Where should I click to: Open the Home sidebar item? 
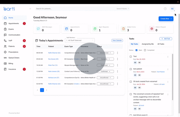pos(14,18)
